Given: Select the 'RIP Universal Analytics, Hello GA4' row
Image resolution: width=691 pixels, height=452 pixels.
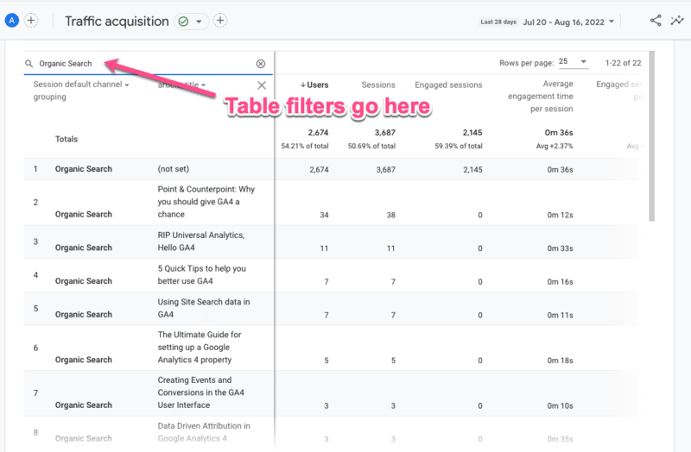Looking at the screenshot, I should (x=200, y=242).
